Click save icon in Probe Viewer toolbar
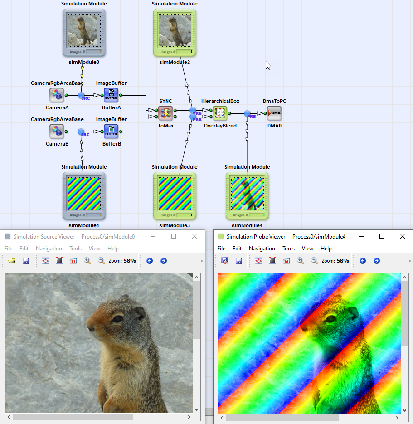The image size is (413, 424). [x=239, y=261]
